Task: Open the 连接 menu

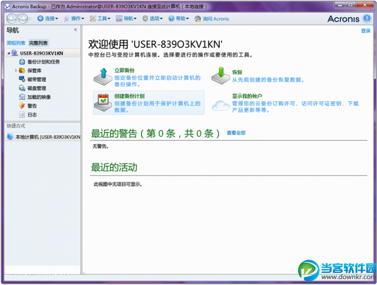Action: (48, 19)
